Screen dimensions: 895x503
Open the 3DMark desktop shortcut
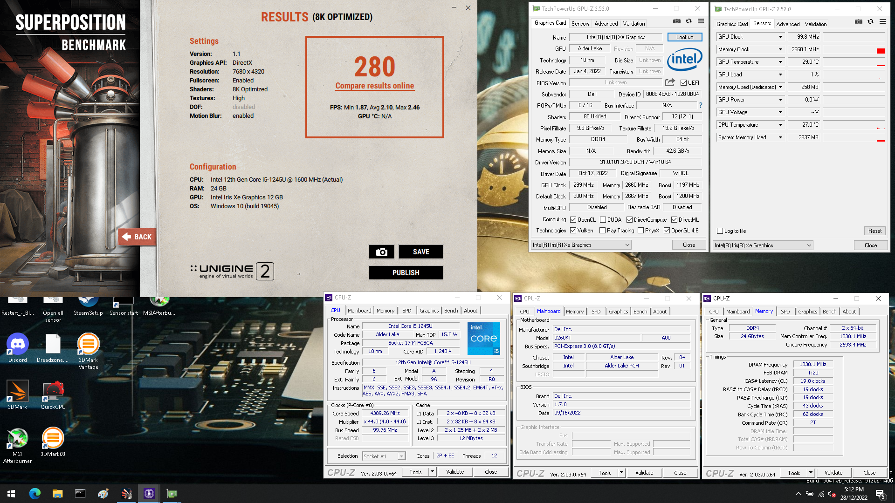(18, 395)
